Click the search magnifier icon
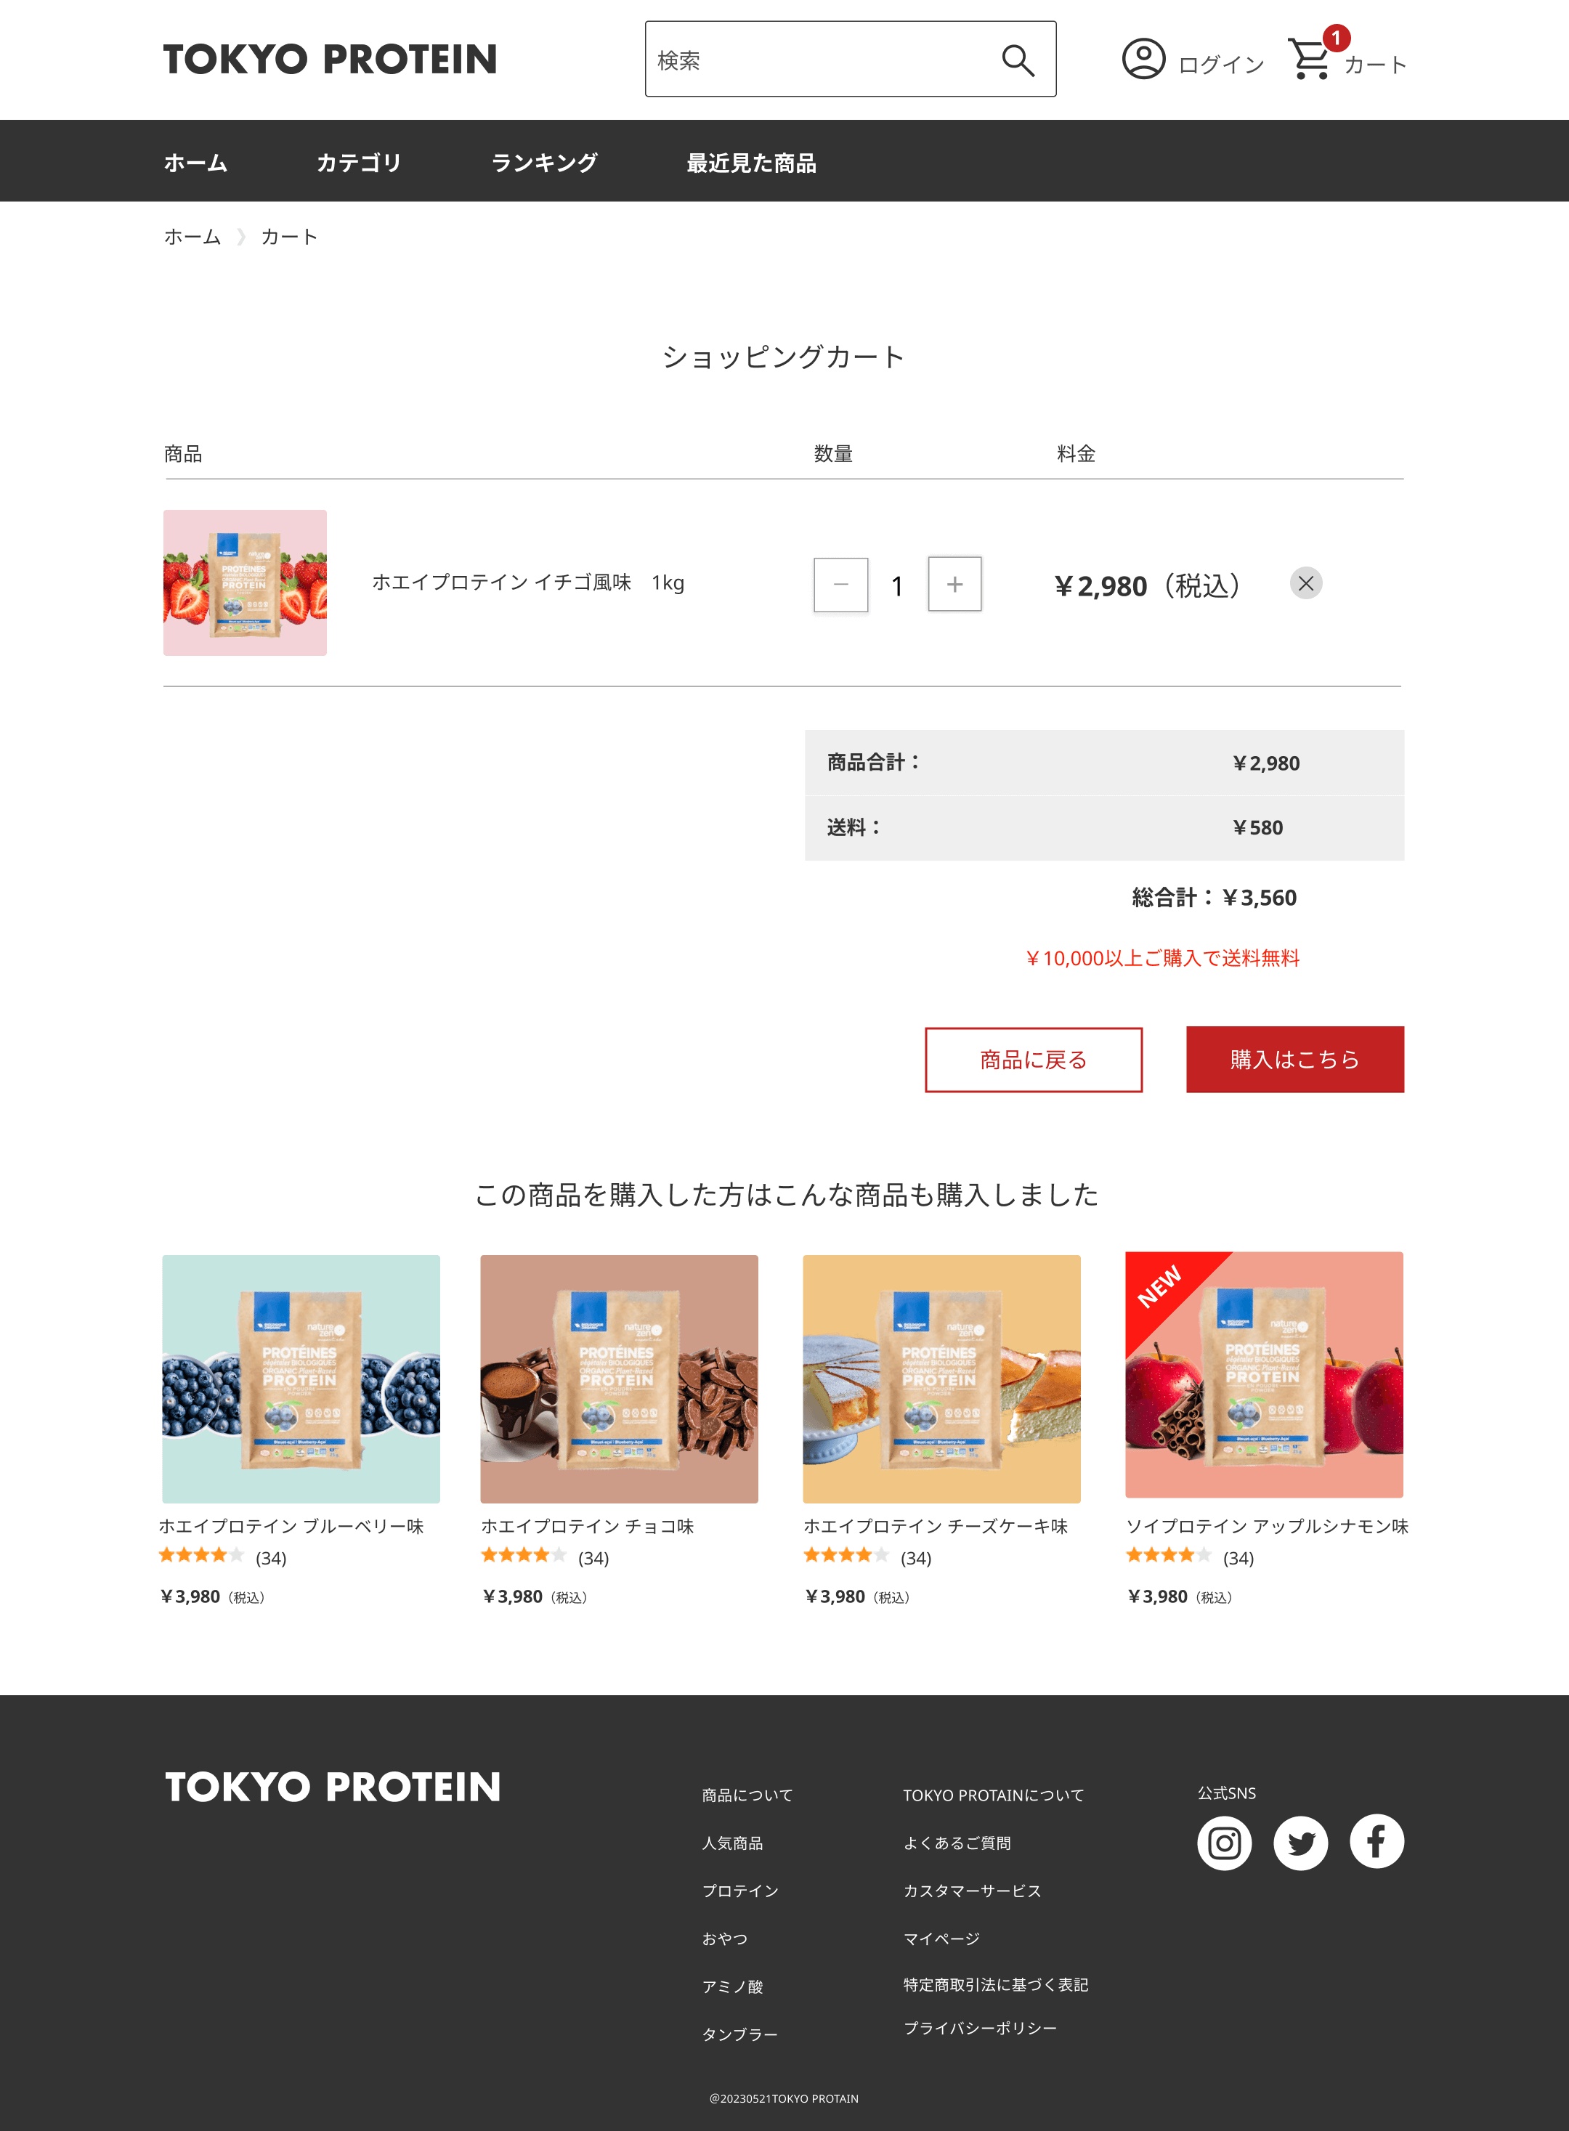The height and width of the screenshot is (2131, 1569). pos(1017,61)
